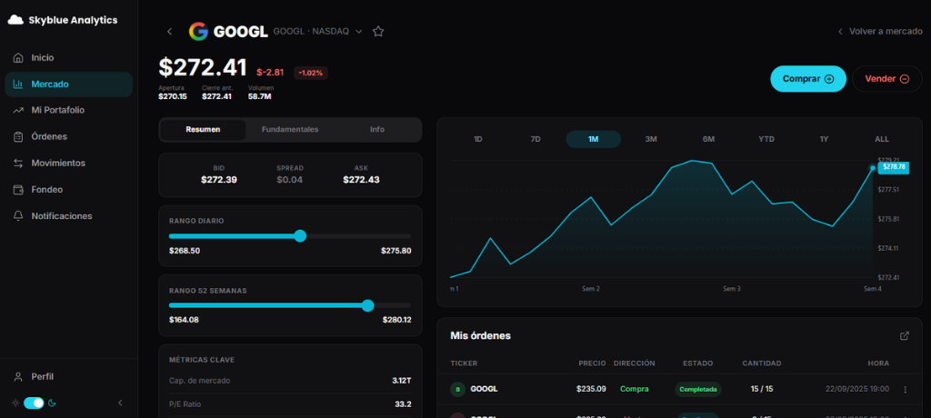Click the Comprar button

(x=808, y=79)
